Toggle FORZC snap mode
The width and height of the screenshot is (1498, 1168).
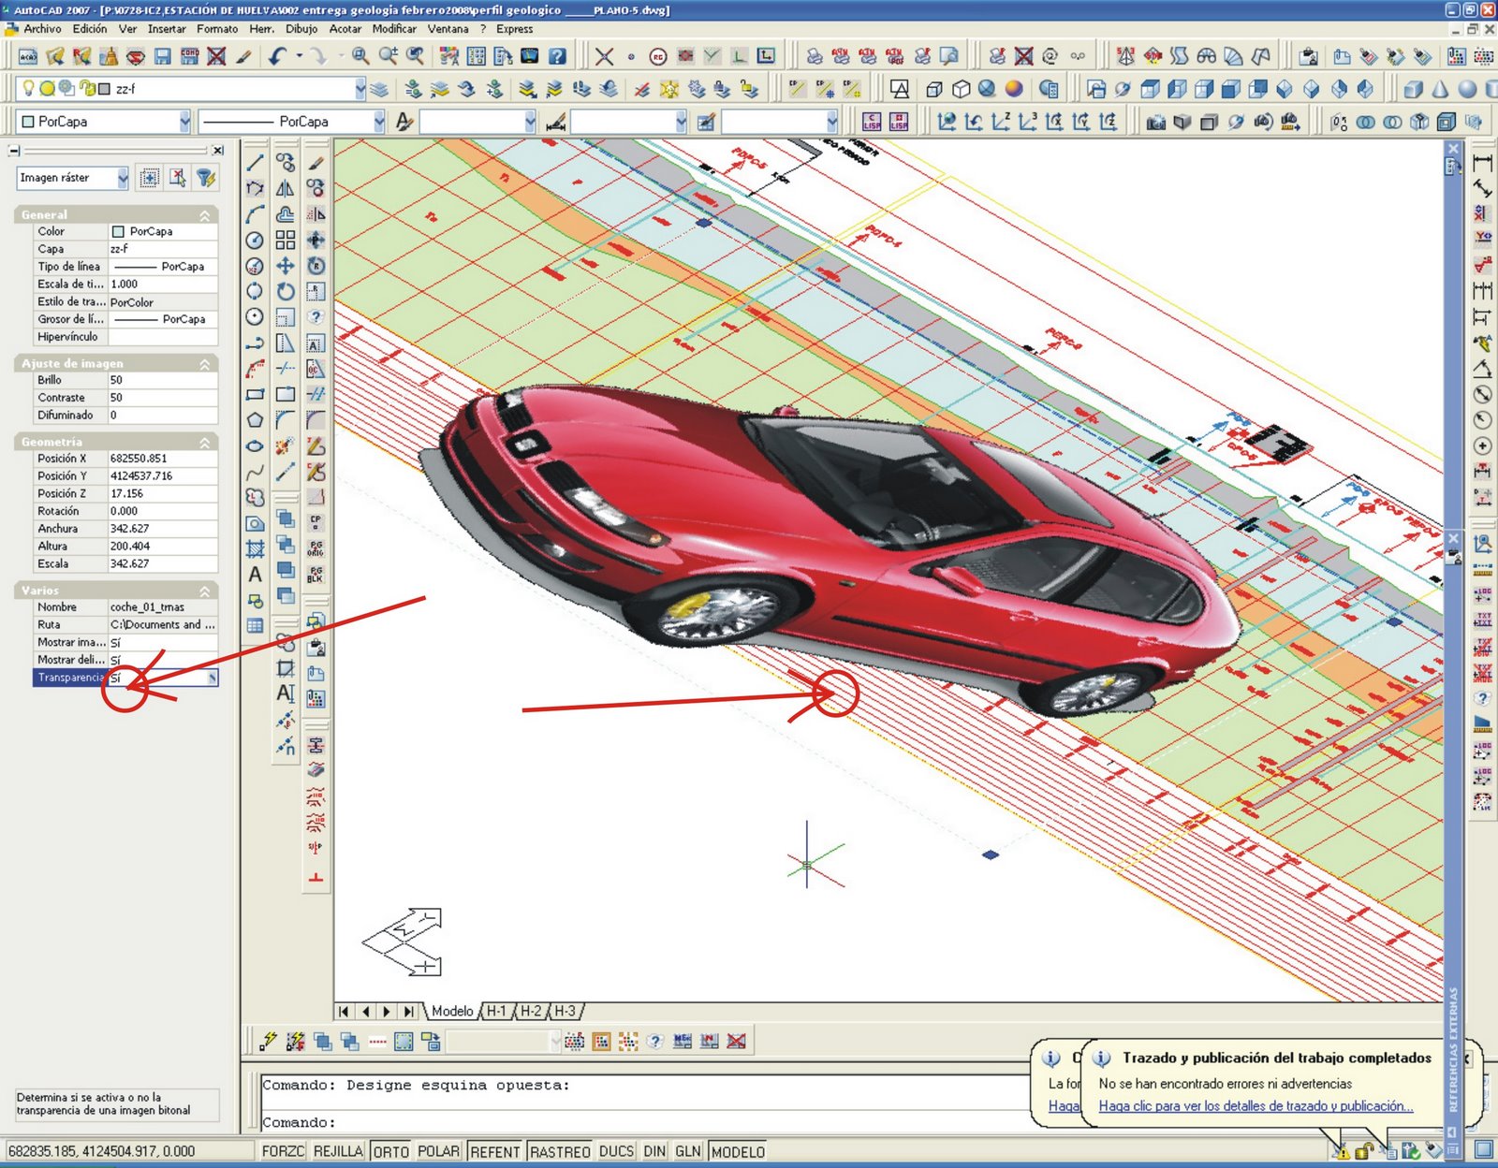tap(283, 1151)
